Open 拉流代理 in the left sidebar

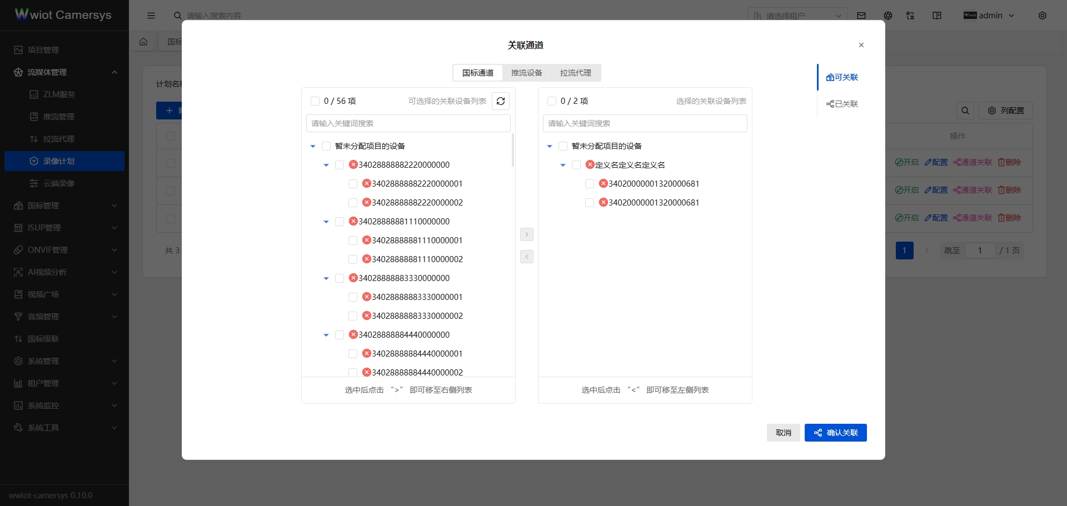click(x=59, y=139)
